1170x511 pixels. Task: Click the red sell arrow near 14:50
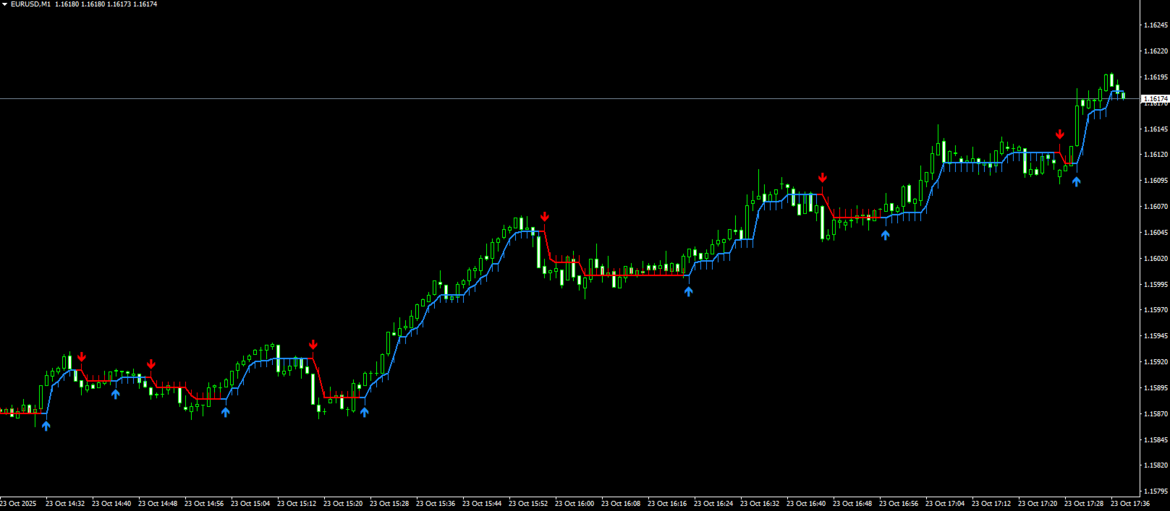click(x=151, y=364)
